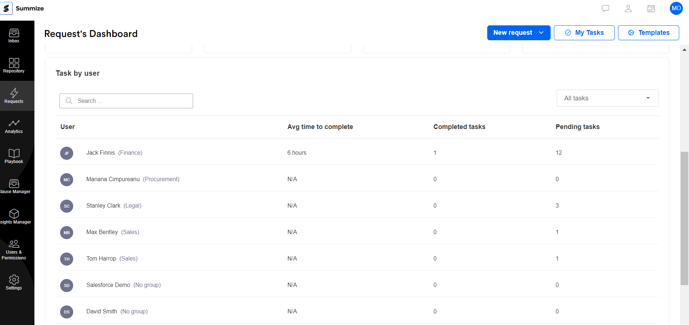The height and width of the screenshot is (325, 689).
Task: Click the MB avatar for Max Bentley
Action: pyautogui.click(x=67, y=233)
